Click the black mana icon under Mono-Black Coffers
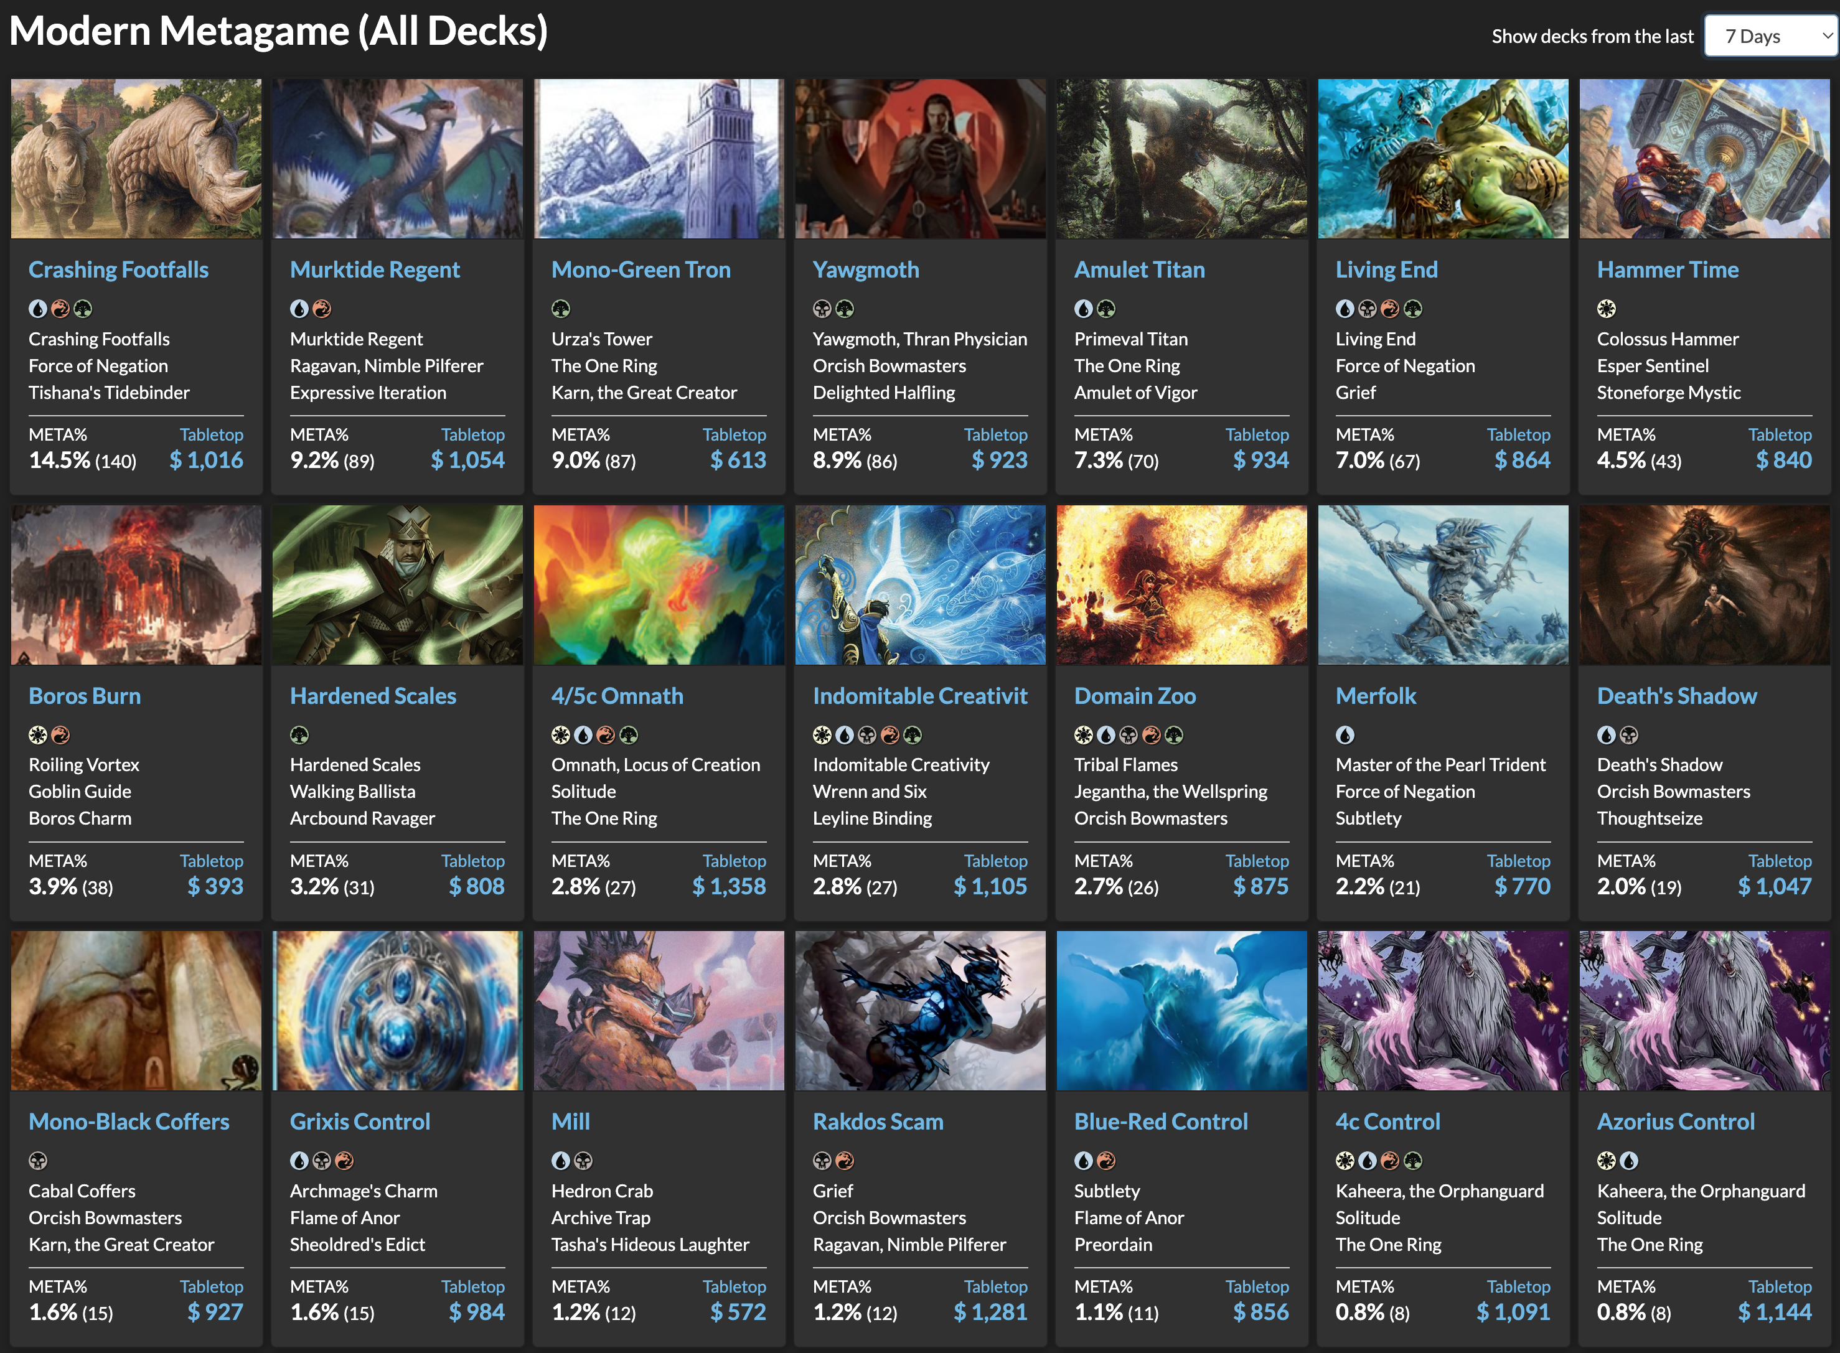This screenshot has height=1353, width=1840. 38,1161
